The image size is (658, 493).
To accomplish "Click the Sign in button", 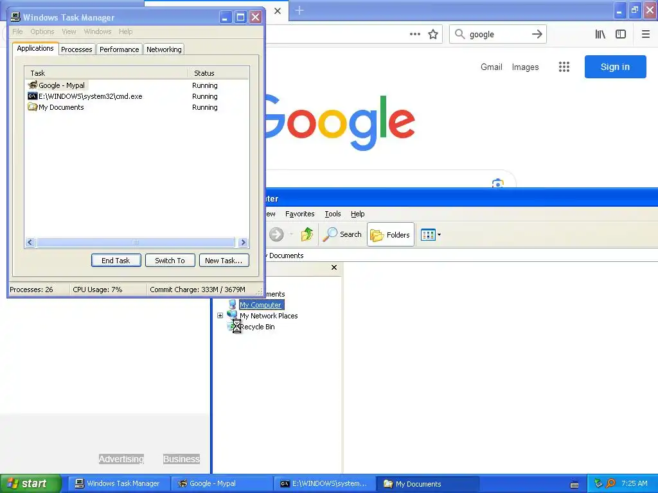I will pyautogui.click(x=615, y=67).
